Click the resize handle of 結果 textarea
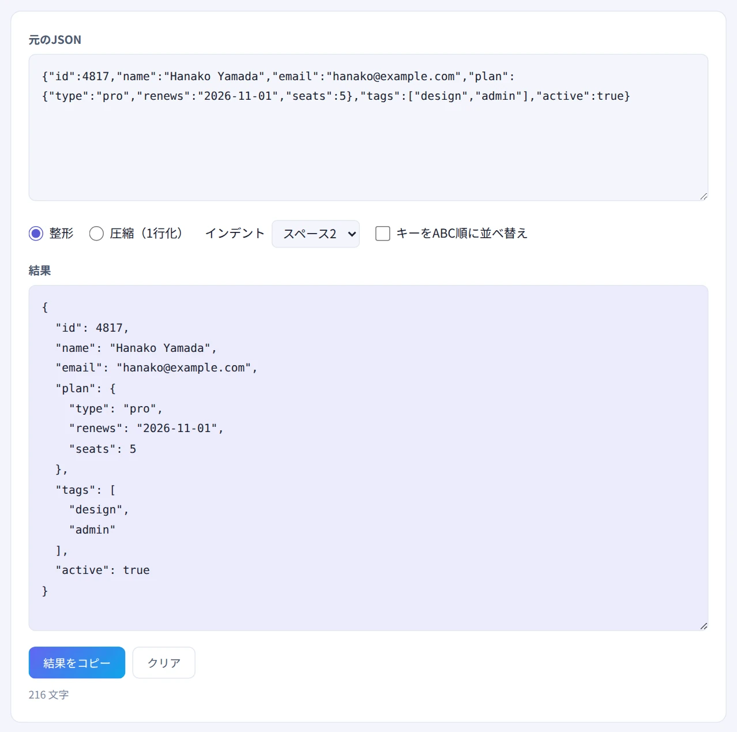Screen dimensions: 737x732 [704, 626]
